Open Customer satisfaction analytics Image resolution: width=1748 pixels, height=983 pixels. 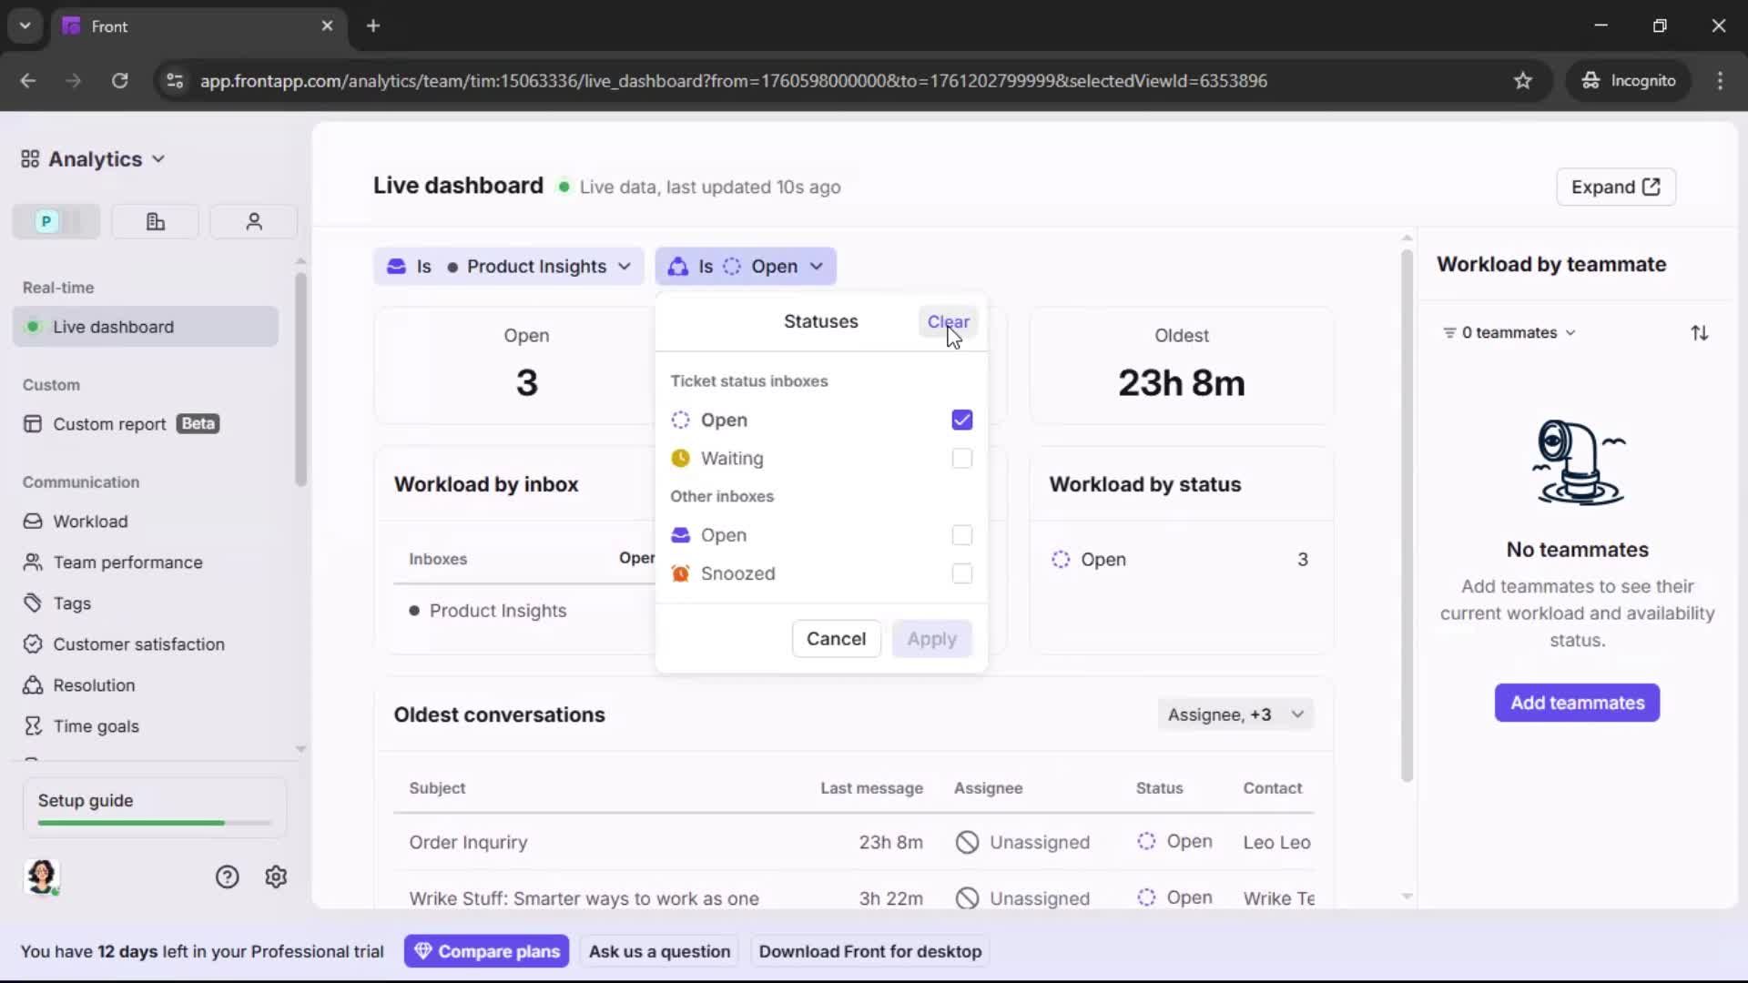(137, 644)
